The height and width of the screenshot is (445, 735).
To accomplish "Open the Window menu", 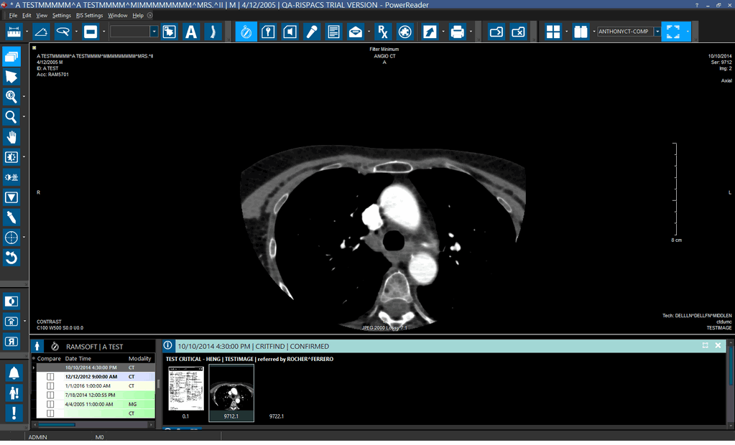I will (x=118, y=15).
